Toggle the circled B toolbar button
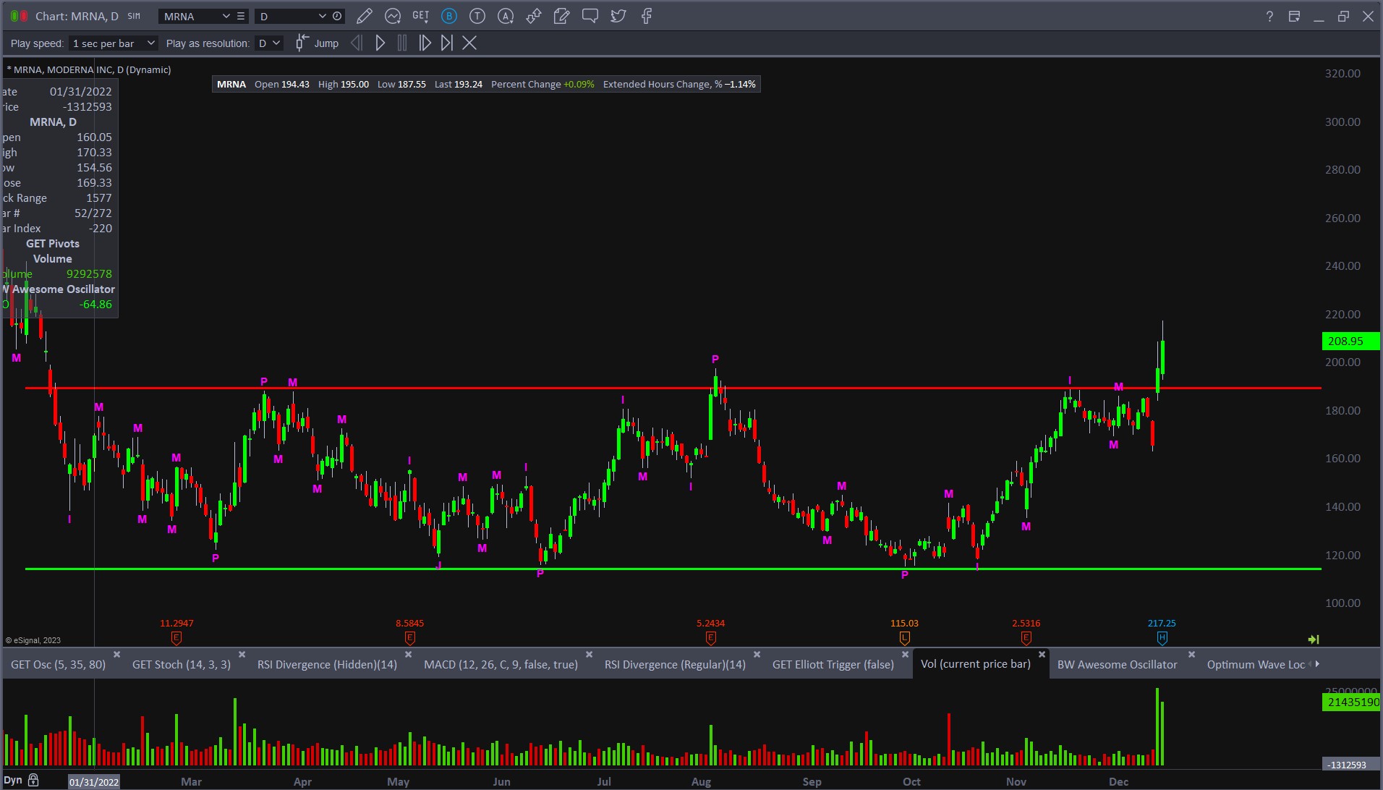1383x790 pixels. 449,16
